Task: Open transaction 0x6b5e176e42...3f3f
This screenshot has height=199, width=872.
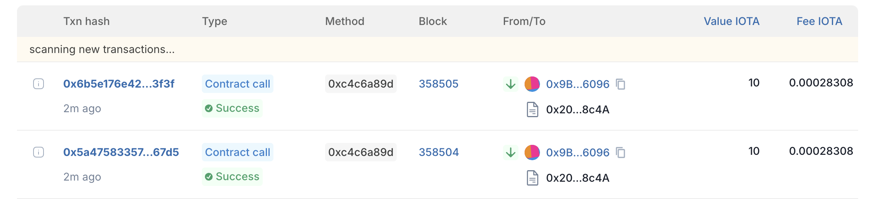Action: click(119, 84)
